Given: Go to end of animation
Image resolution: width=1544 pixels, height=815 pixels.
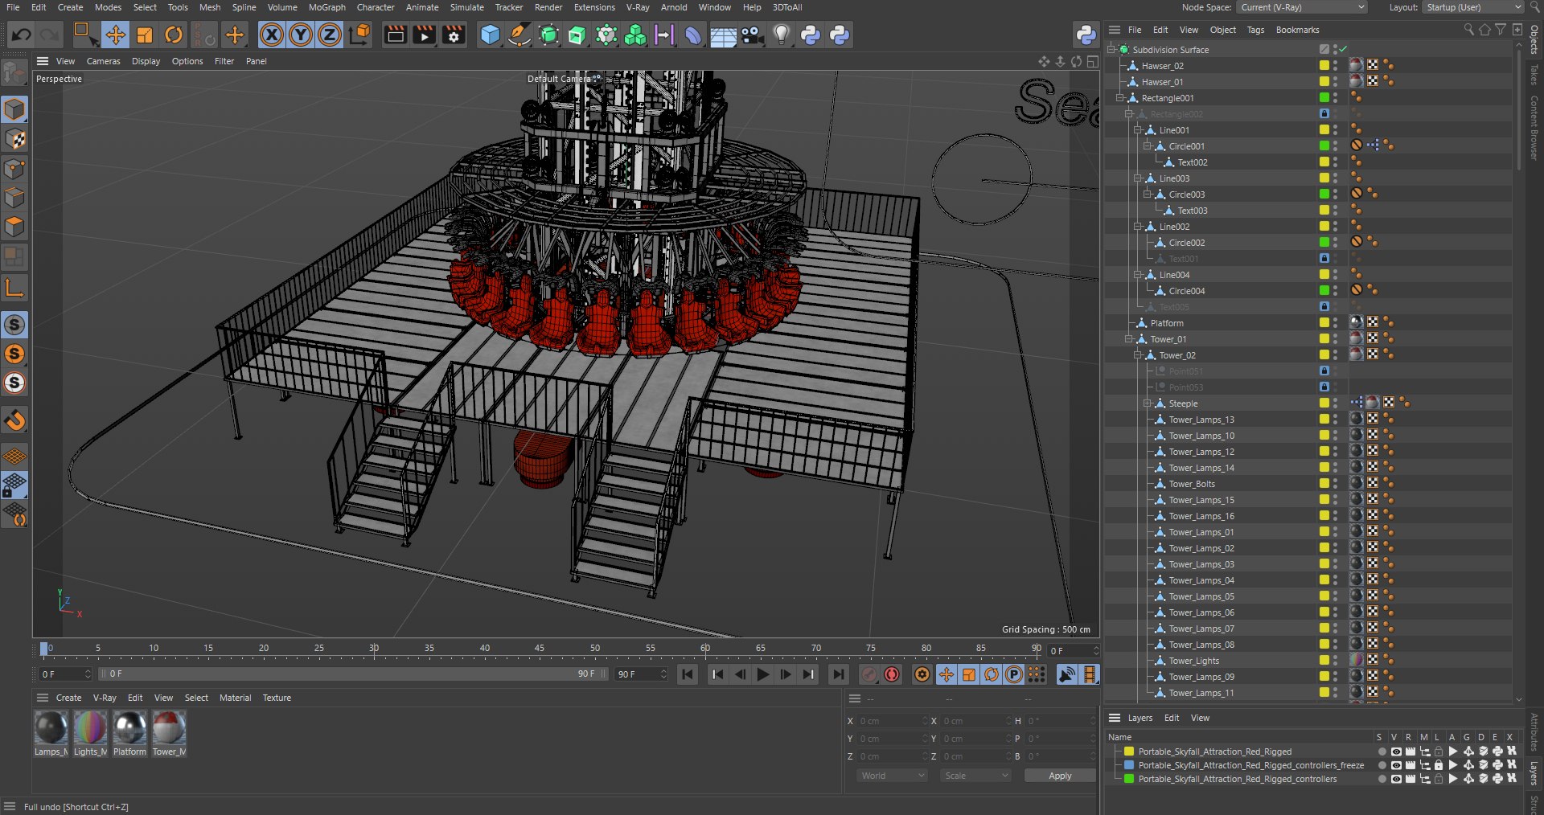Looking at the screenshot, I should coord(838,674).
